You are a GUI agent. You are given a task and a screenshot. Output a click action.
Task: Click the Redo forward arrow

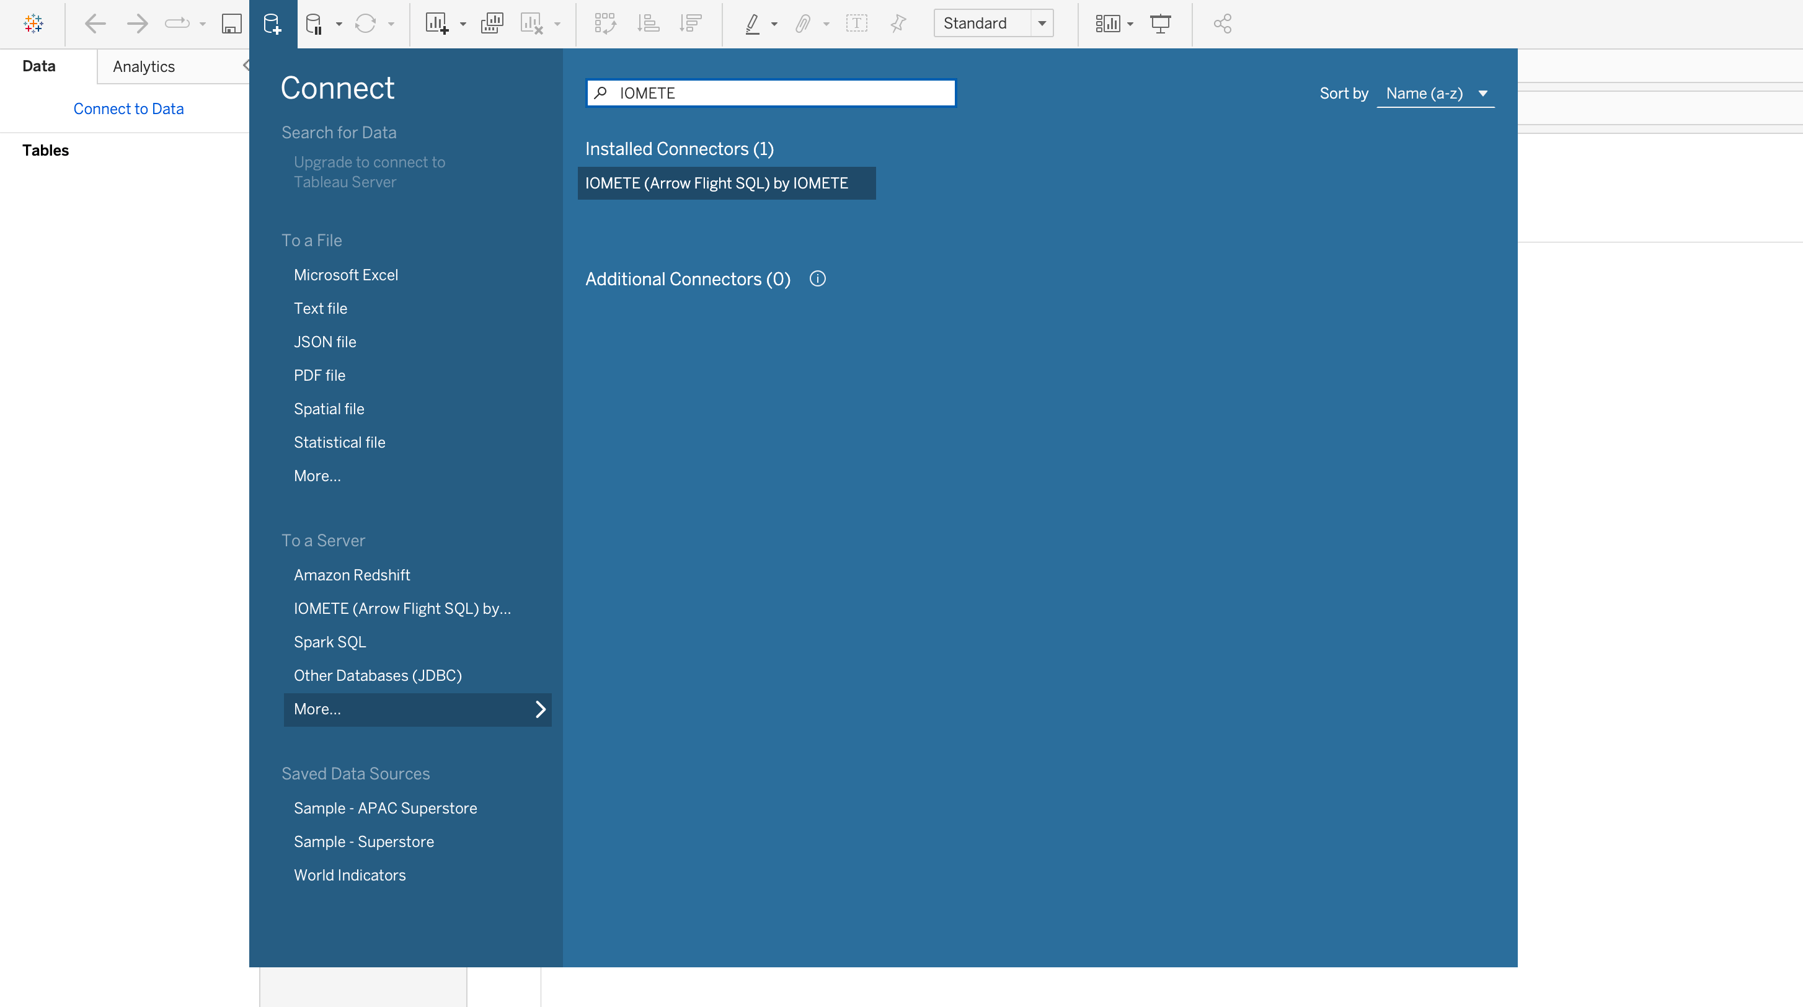click(x=137, y=24)
